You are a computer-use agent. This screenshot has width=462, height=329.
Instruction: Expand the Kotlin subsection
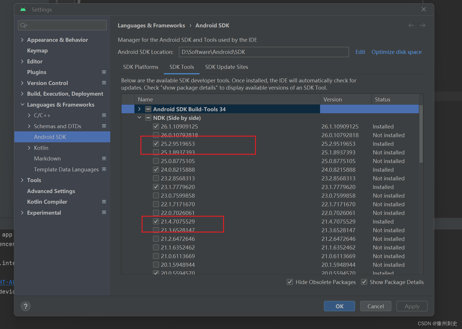[29, 148]
